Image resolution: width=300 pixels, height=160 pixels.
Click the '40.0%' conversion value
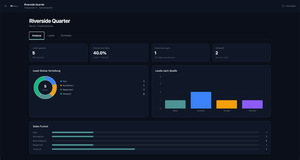click(100, 53)
